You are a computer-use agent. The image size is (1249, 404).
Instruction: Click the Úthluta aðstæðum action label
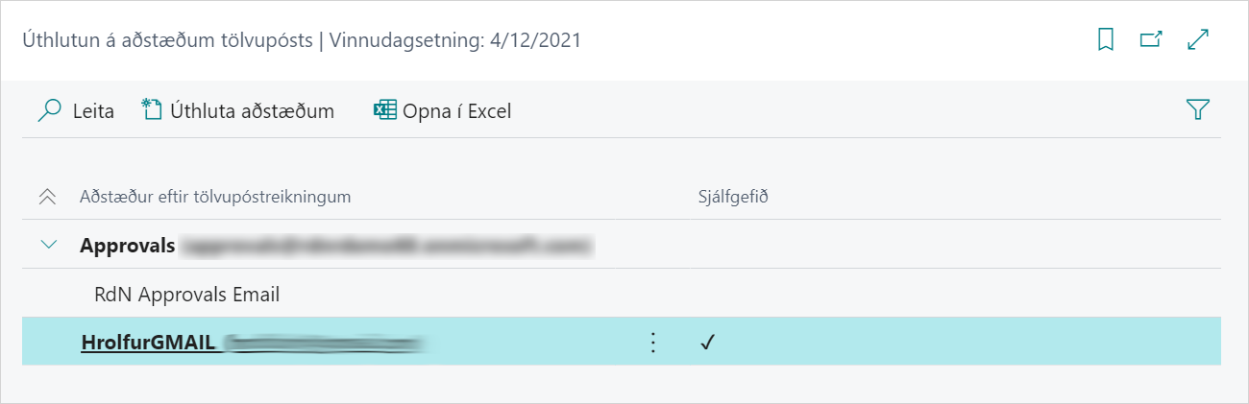point(252,111)
